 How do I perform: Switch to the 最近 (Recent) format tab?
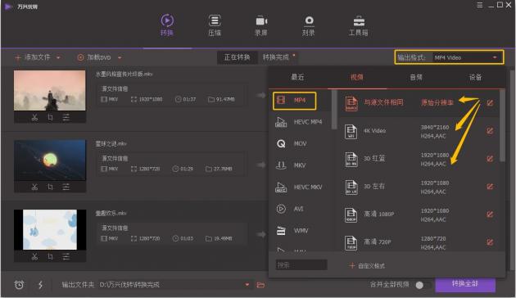pyautogui.click(x=297, y=77)
